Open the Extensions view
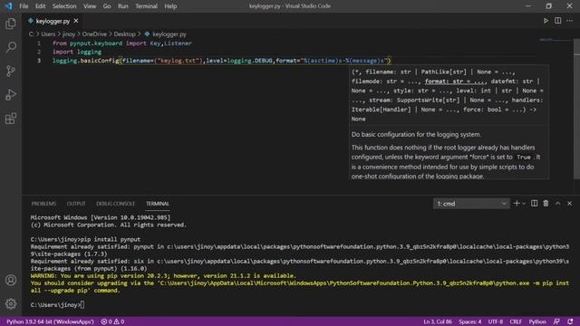The image size is (580, 326). (11, 119)
